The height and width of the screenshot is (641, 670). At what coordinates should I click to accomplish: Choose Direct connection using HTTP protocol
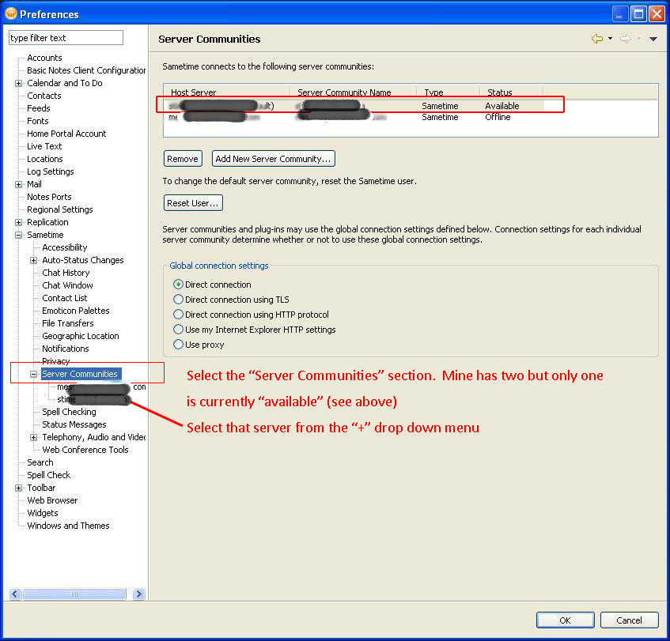pos(178,315)
